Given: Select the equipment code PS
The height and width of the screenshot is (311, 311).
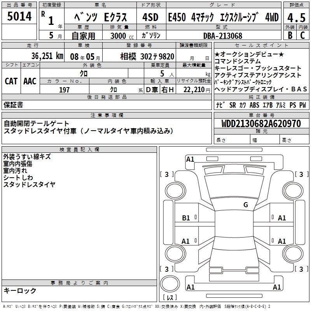Looking at the screenshot, I should click(x=293, y=105).
